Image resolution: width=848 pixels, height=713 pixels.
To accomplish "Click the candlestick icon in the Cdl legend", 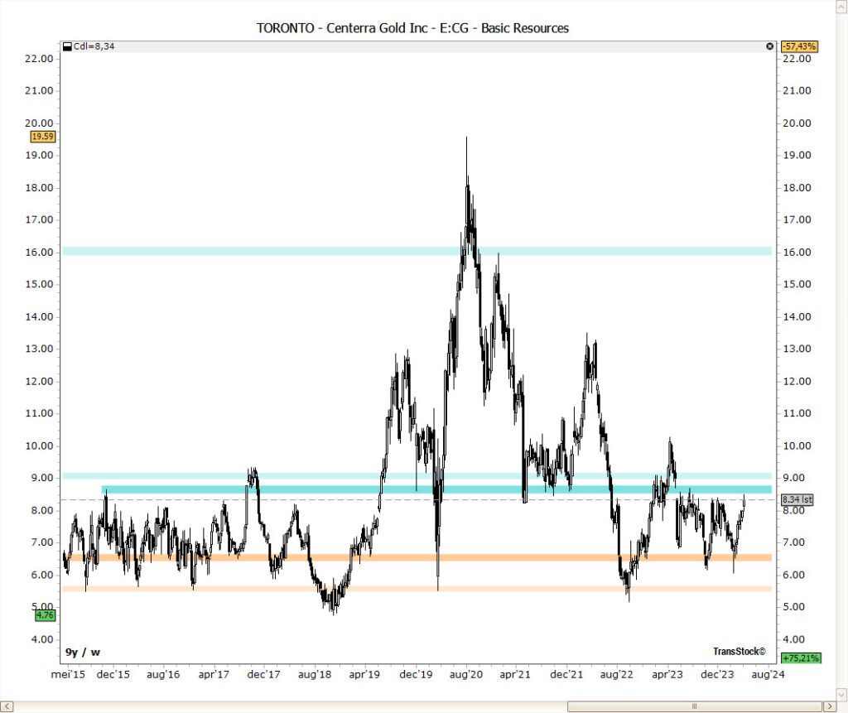I will pyautogui.click(x=67, y=46).
